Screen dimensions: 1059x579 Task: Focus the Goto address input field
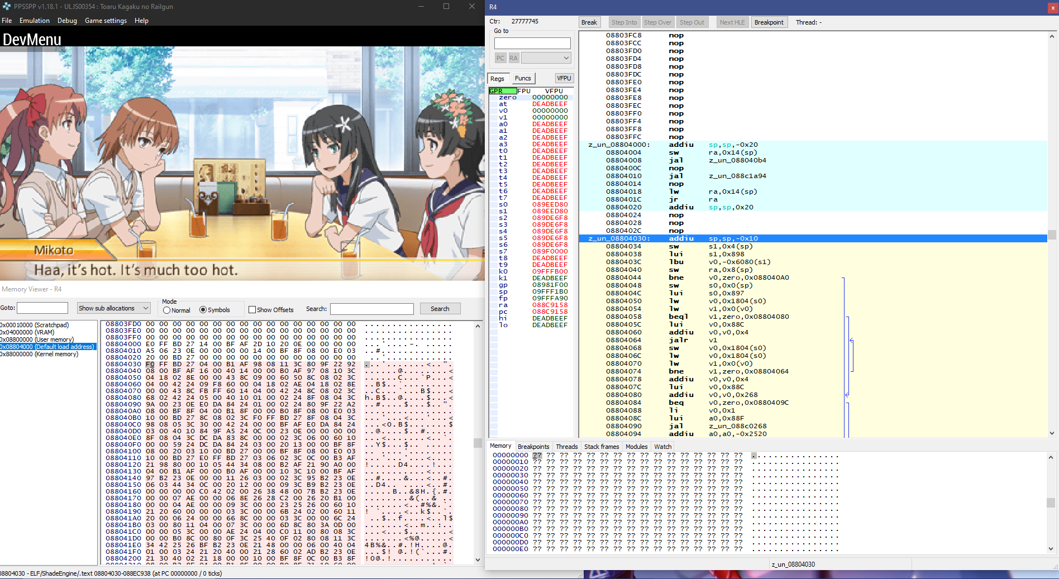42,308
